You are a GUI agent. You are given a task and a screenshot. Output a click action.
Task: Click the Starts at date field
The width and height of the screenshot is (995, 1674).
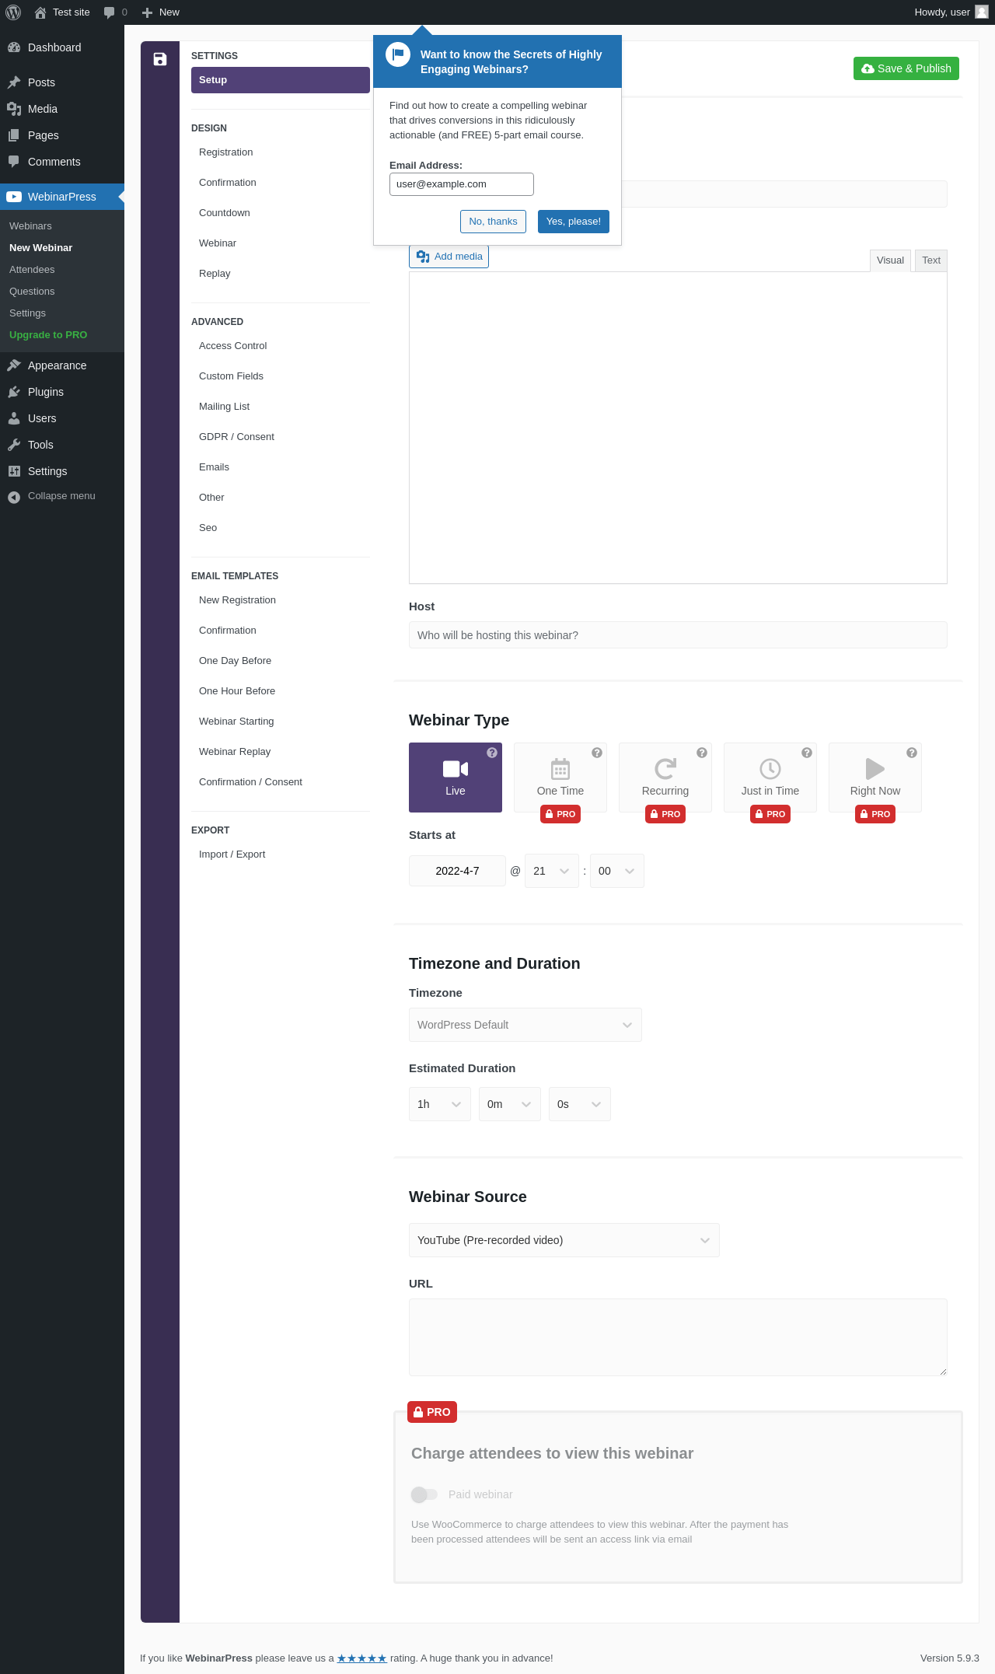point(457,871)
